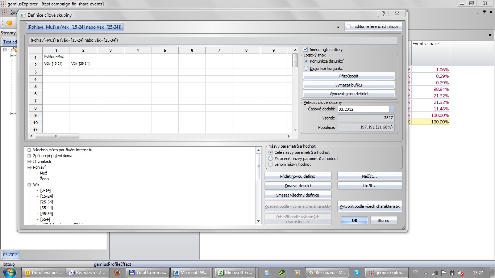Screen dimensions: 495x278
Task: Collapse the Věk tree node
Action: tap(29, 185)
